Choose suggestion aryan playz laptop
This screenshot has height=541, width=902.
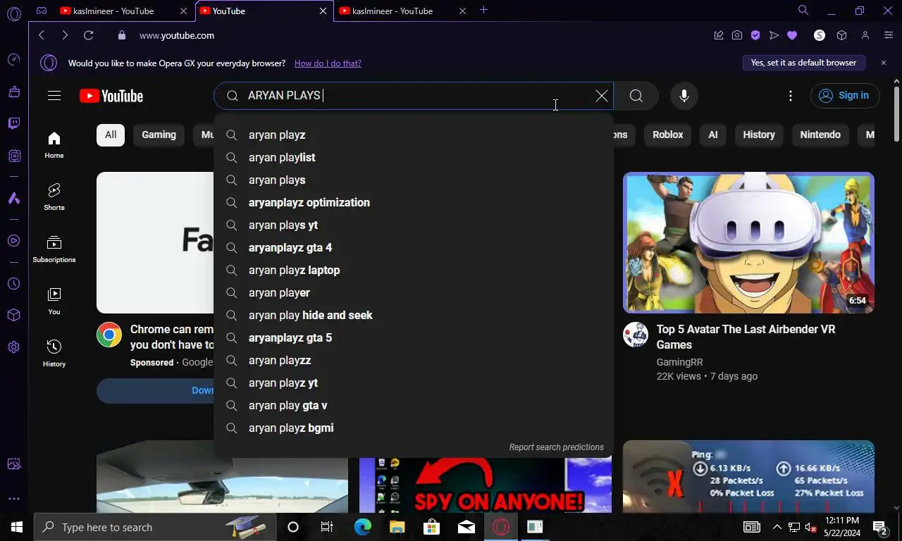click(414, 270)
